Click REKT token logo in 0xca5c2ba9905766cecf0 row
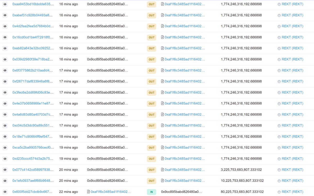 coord(279,148)
